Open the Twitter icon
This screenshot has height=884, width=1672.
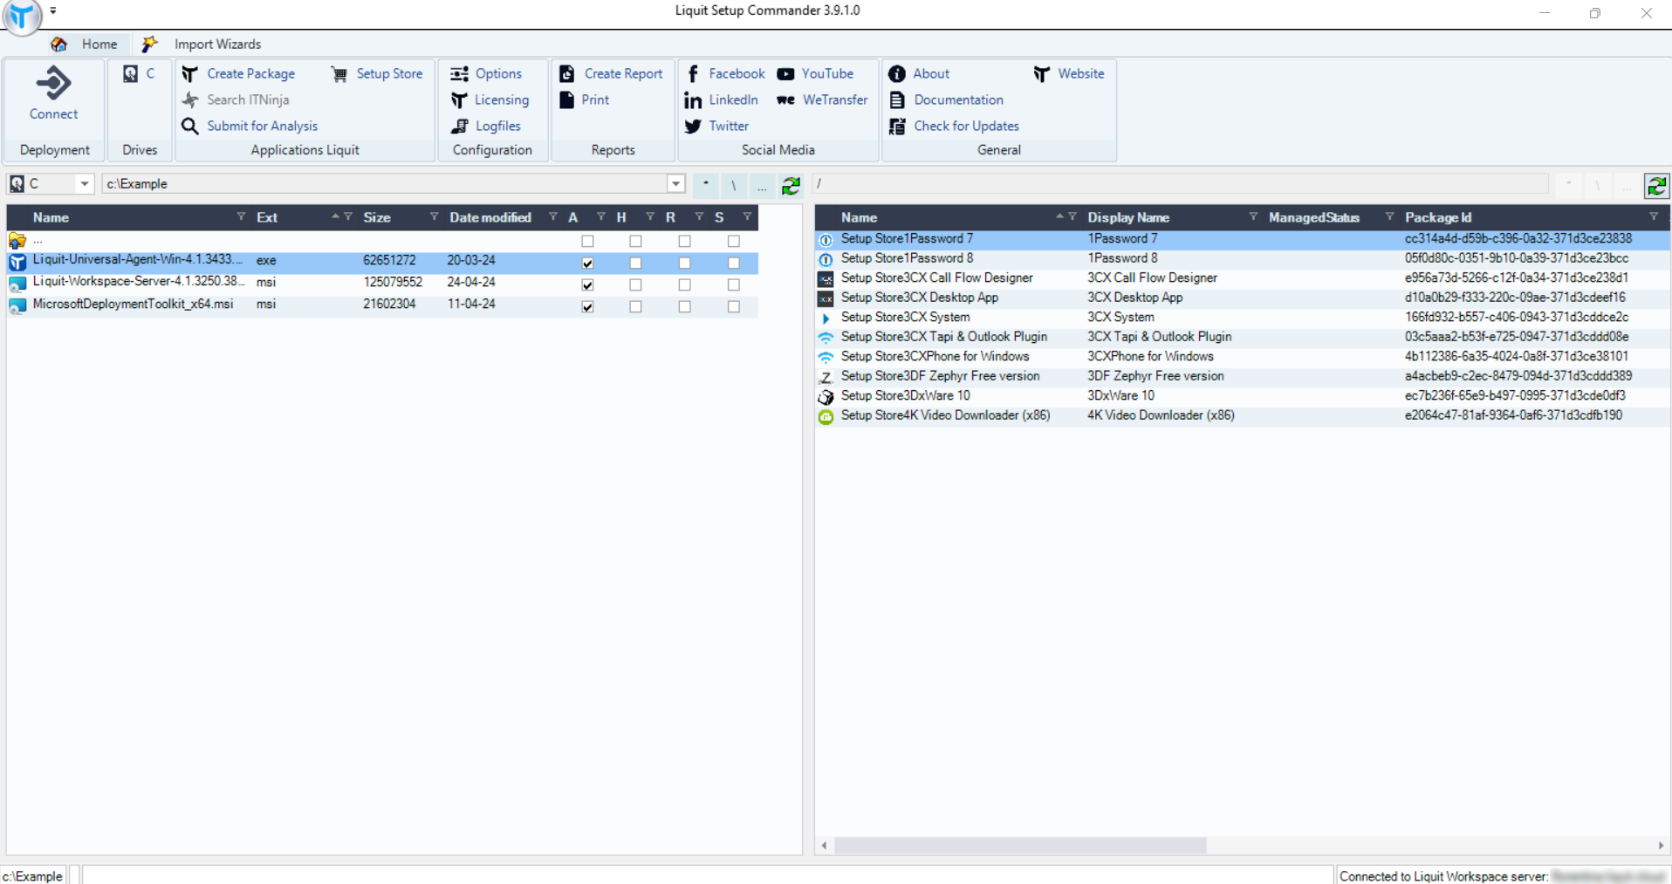(693, 127)
